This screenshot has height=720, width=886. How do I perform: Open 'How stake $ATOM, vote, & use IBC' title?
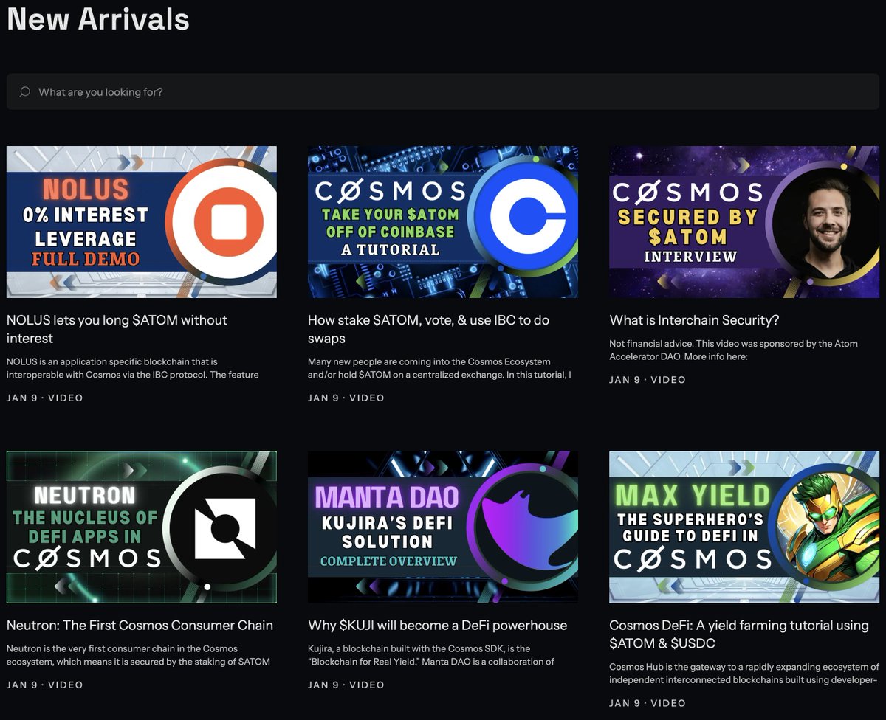428,329
